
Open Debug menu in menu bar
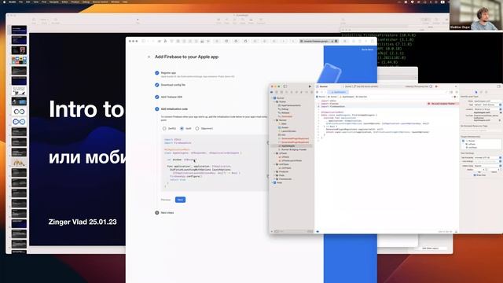tap(86, 2)
